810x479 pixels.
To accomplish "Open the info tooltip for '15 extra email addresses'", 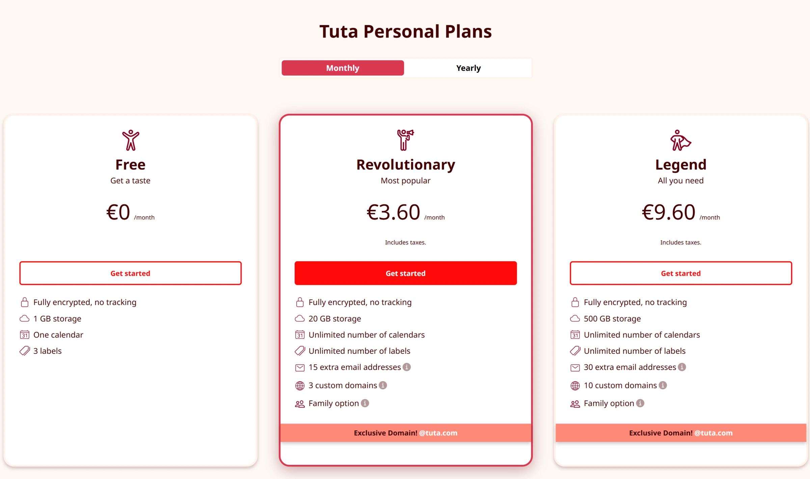I will pyautogui.click(x=407, y=367).
